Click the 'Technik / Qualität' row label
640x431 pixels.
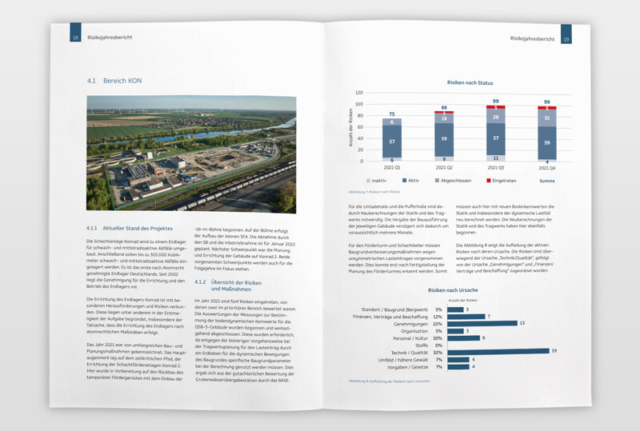coord(410,353)
